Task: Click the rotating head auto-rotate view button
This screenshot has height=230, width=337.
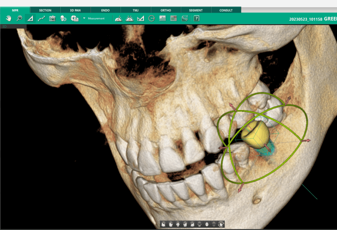Action: [x=221, y=224]
